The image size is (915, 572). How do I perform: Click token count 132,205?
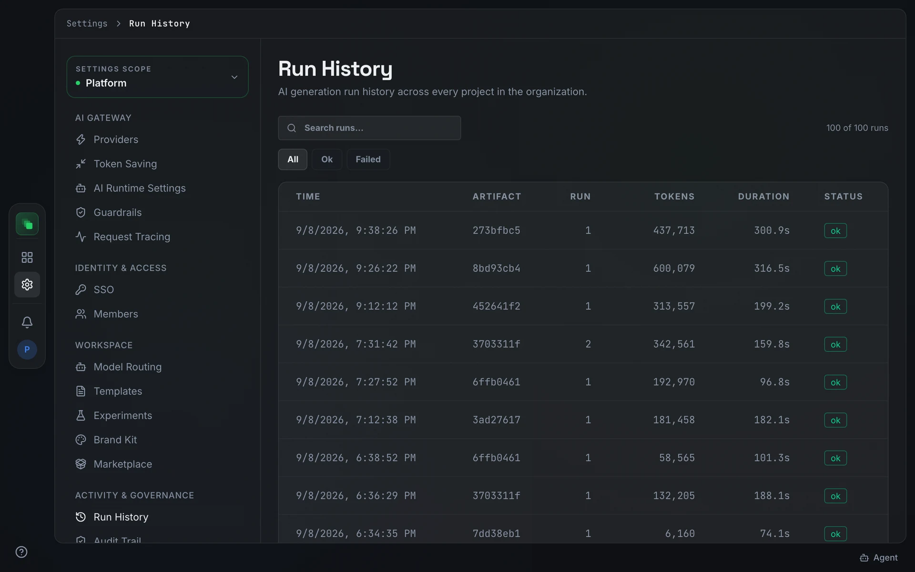[674, 496]
